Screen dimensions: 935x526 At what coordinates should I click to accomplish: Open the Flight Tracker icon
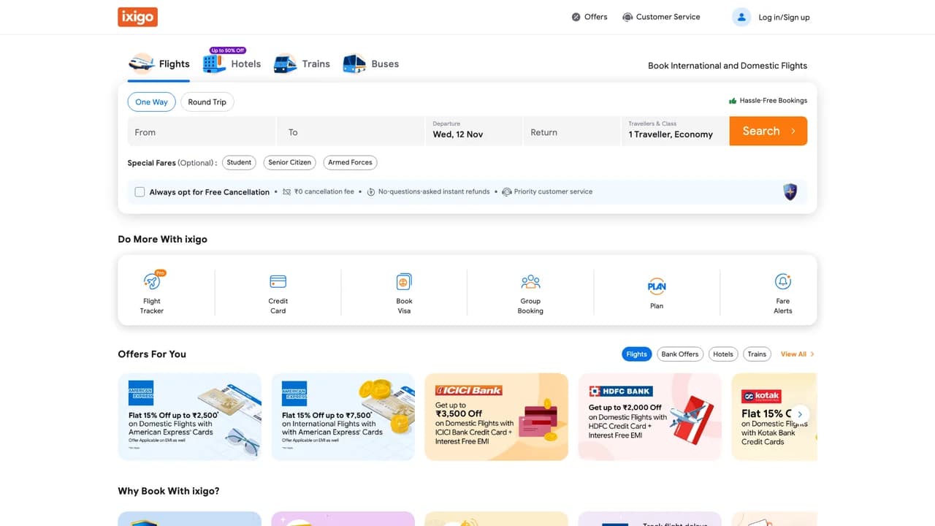pos(152,281)
